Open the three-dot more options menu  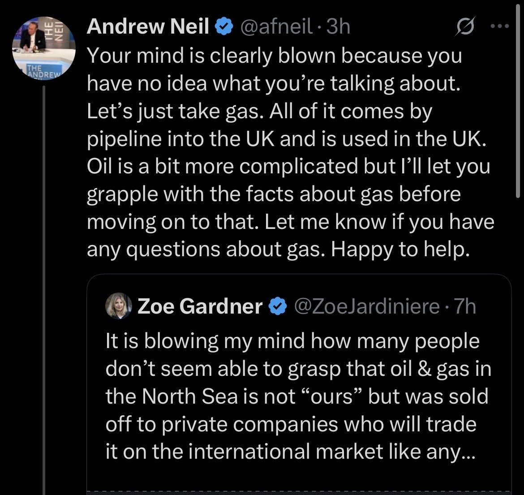tap(500, 26)
